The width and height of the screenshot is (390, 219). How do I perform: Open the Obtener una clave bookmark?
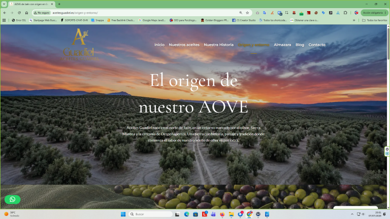tap(304, 20)
